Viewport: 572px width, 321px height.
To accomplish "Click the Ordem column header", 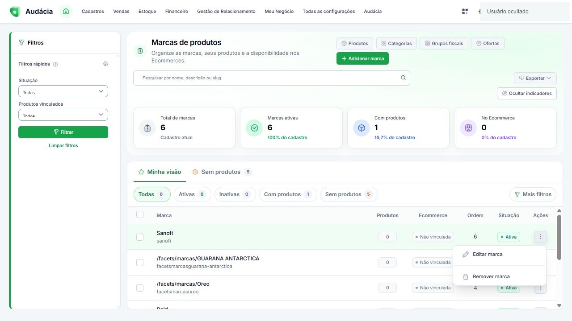I will pyautogui.click(x=475, y=215).
